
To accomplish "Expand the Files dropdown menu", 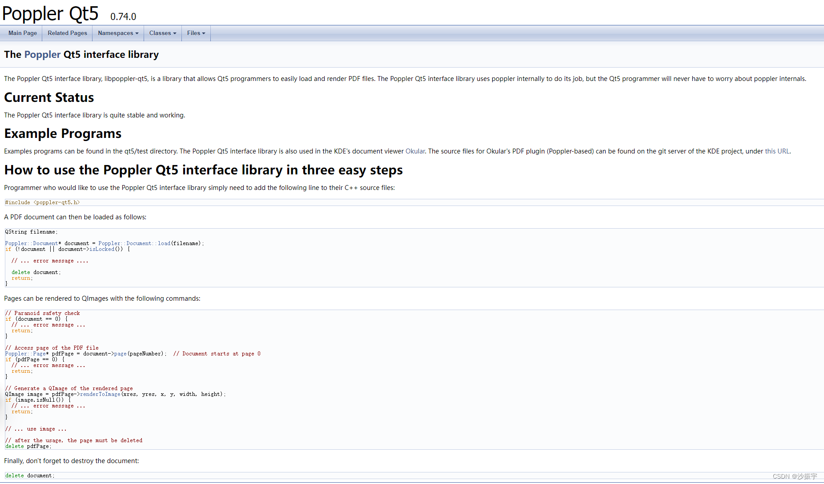I will click(196, 33).
